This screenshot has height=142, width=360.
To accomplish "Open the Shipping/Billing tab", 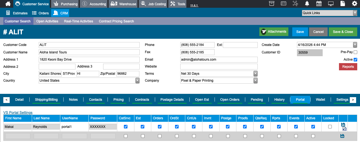I will coord(46,100).
